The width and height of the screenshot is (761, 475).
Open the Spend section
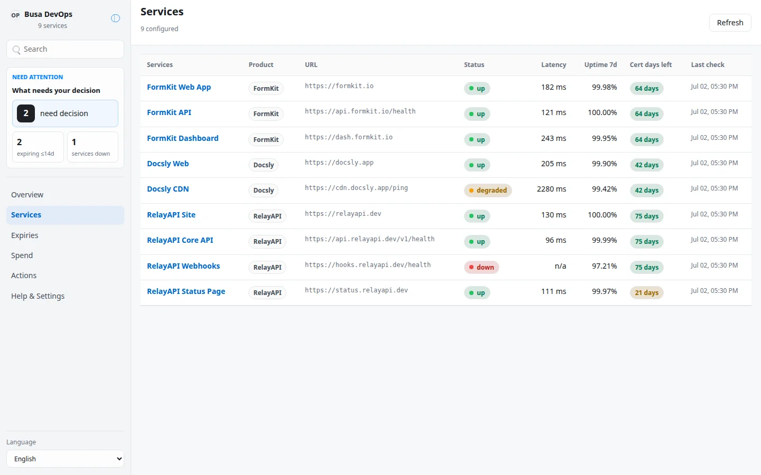point(65,255)
